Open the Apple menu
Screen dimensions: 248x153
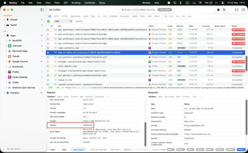click(5, 3)
